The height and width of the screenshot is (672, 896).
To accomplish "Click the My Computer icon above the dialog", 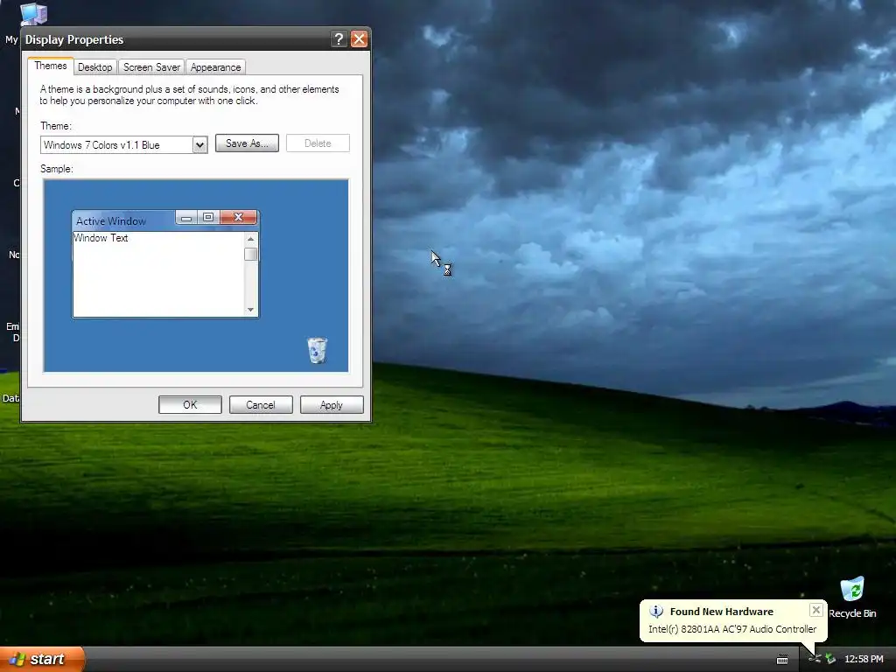I will coord(33,13).
